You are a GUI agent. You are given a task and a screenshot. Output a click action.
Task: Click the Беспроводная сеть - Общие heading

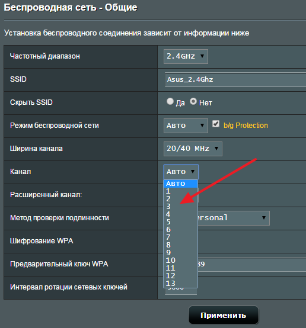71,8
